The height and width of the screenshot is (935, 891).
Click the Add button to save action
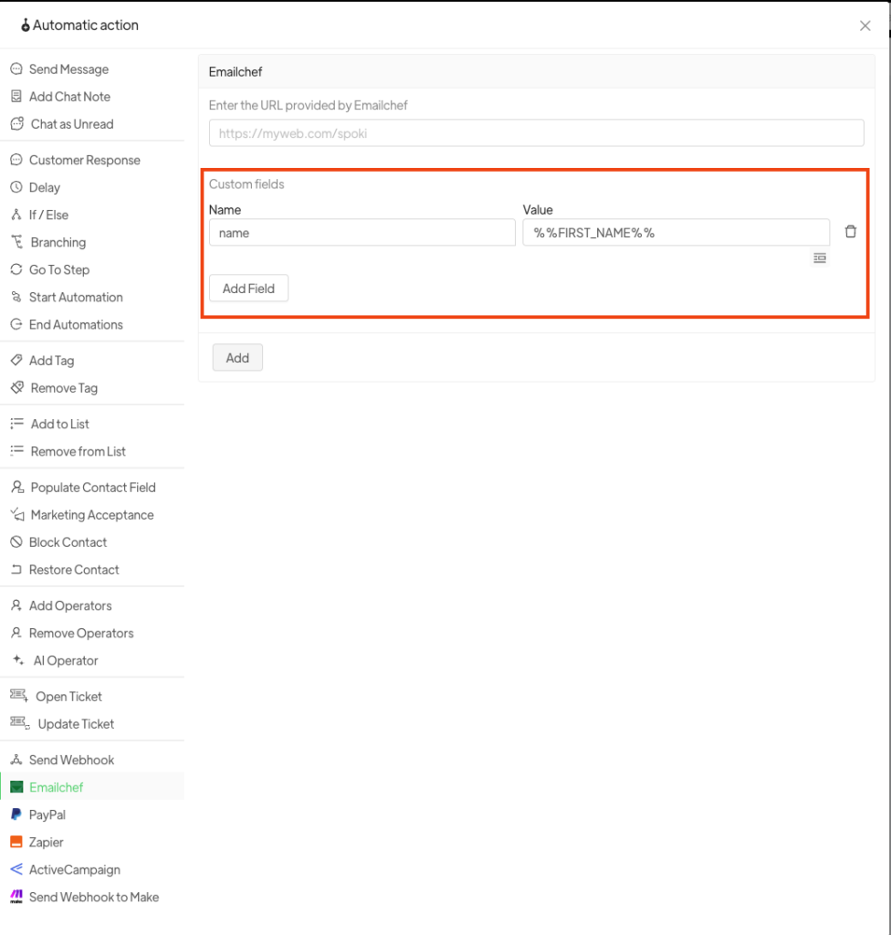pyautogui.click(x=237, y=358)
